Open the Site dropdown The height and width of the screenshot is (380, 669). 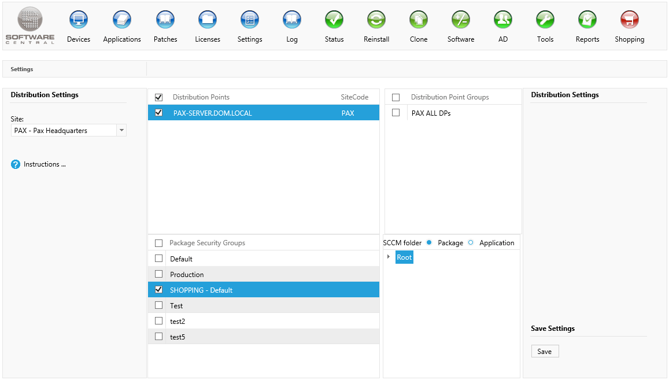[121, 130]
